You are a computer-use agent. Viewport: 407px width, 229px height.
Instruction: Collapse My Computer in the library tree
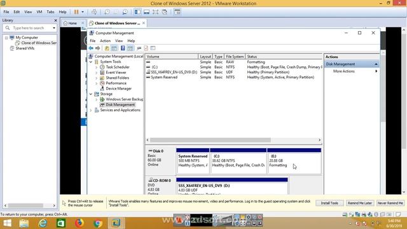pos(6,38)
